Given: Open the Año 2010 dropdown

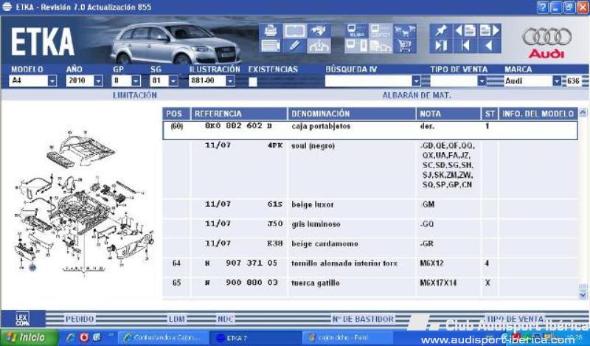Looking at the screenshot, I should [x=98, y=80].
